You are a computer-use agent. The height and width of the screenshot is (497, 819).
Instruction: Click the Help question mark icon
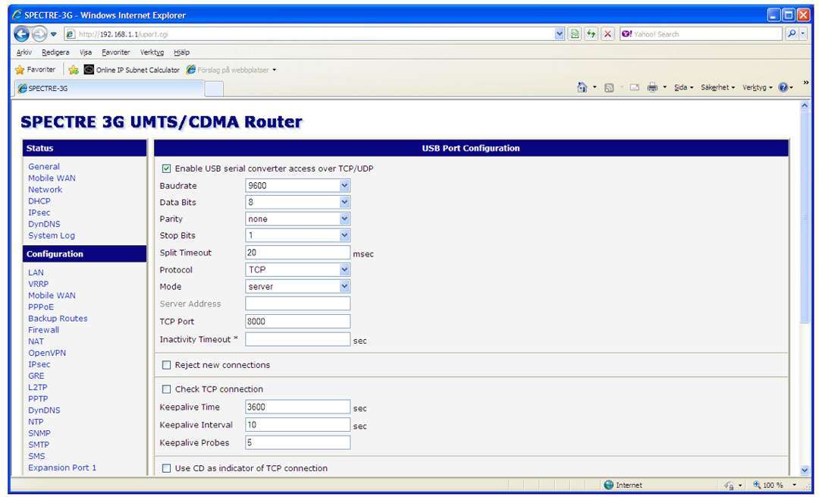pos(783,87)
